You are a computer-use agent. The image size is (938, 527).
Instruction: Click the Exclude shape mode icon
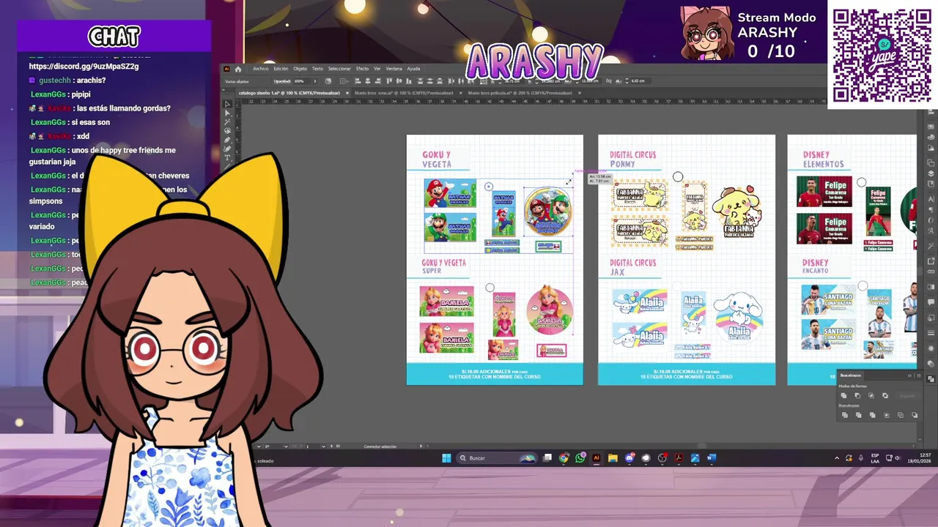[x=885, y=395]
